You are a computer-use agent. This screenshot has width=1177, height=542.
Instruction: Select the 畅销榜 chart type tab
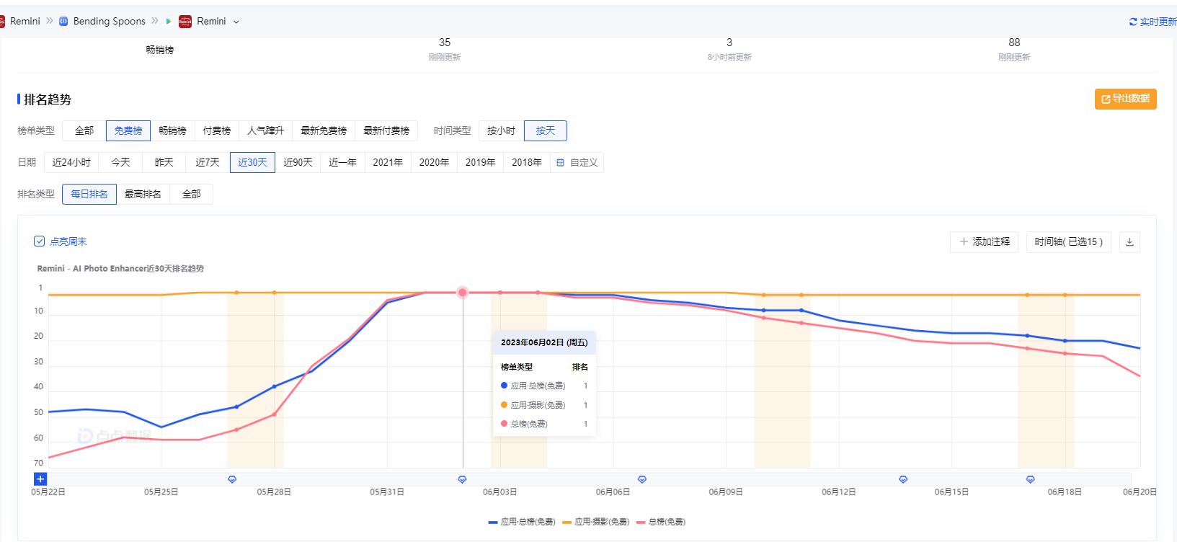pyautogui.click(x=173, y=131)
